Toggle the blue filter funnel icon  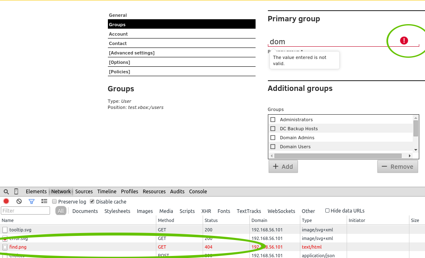(x=32, y=201)
